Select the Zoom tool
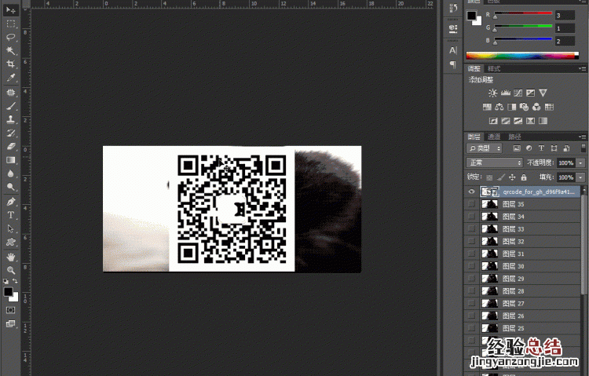 pos(11,269)
